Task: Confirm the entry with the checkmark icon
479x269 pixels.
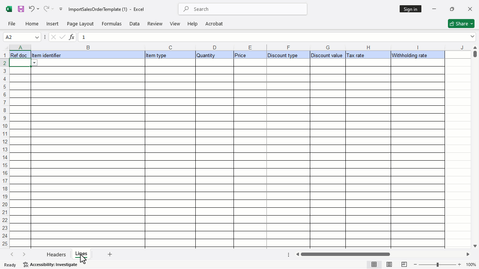Action: tap(62, 37)
